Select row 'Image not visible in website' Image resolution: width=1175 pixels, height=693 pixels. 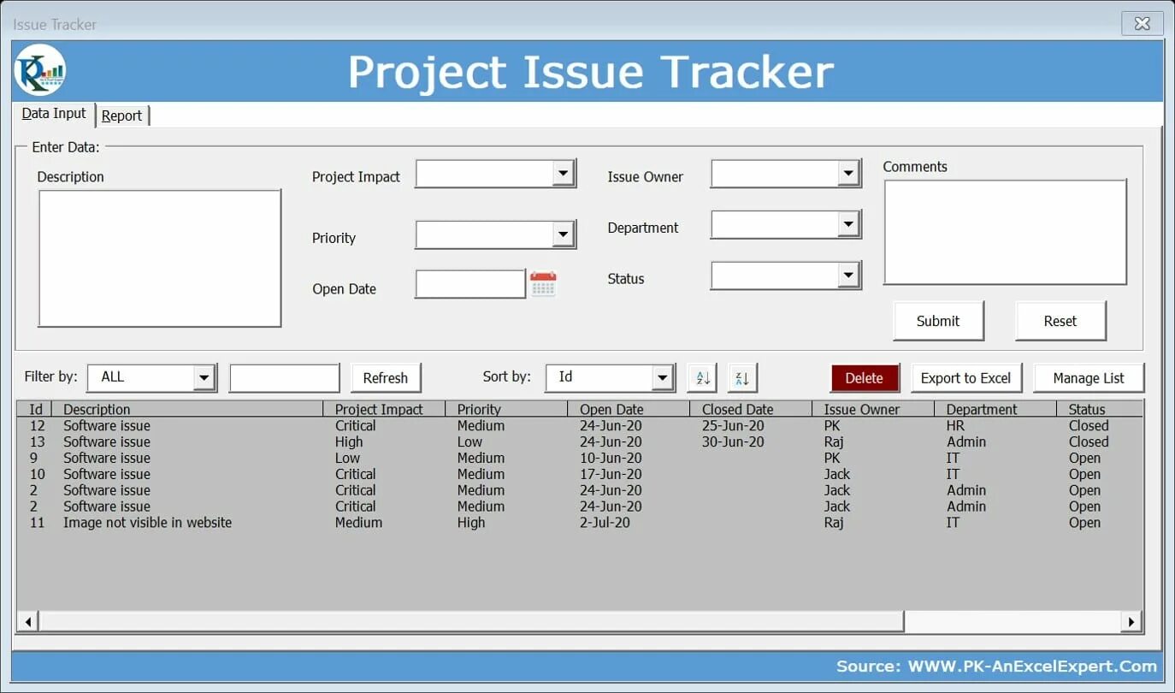(579, 523)
